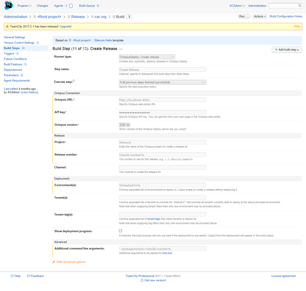
Task: Open the License agreement link
Action: pos(283,276)
